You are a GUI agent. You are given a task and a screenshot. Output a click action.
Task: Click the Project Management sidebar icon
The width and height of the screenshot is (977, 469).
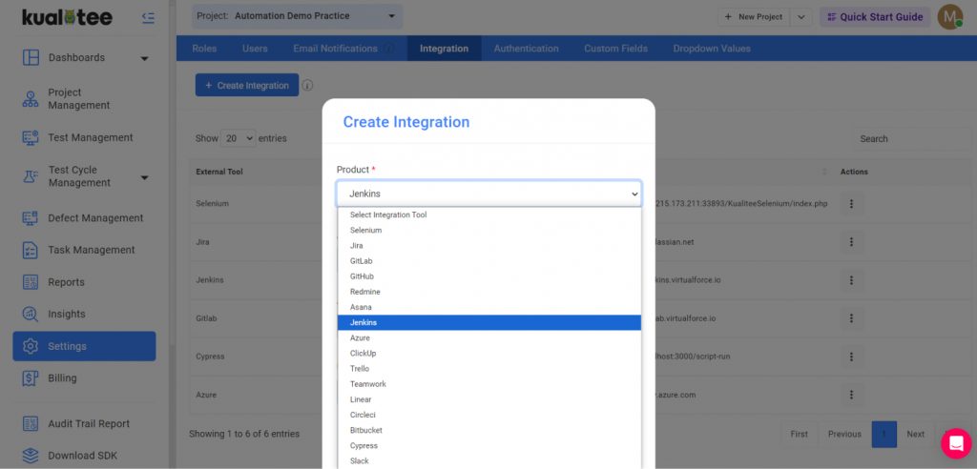[x=31, y=99]
